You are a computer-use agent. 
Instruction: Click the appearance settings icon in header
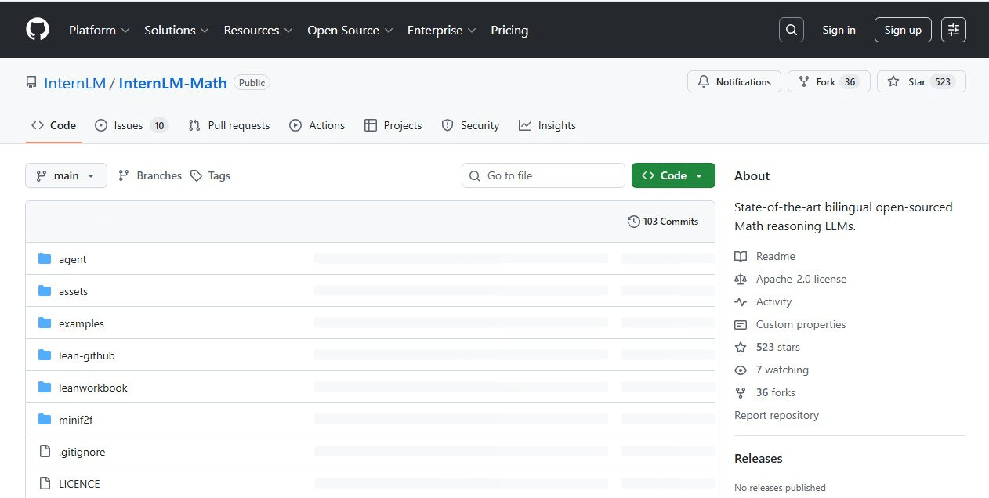point(954,30)
